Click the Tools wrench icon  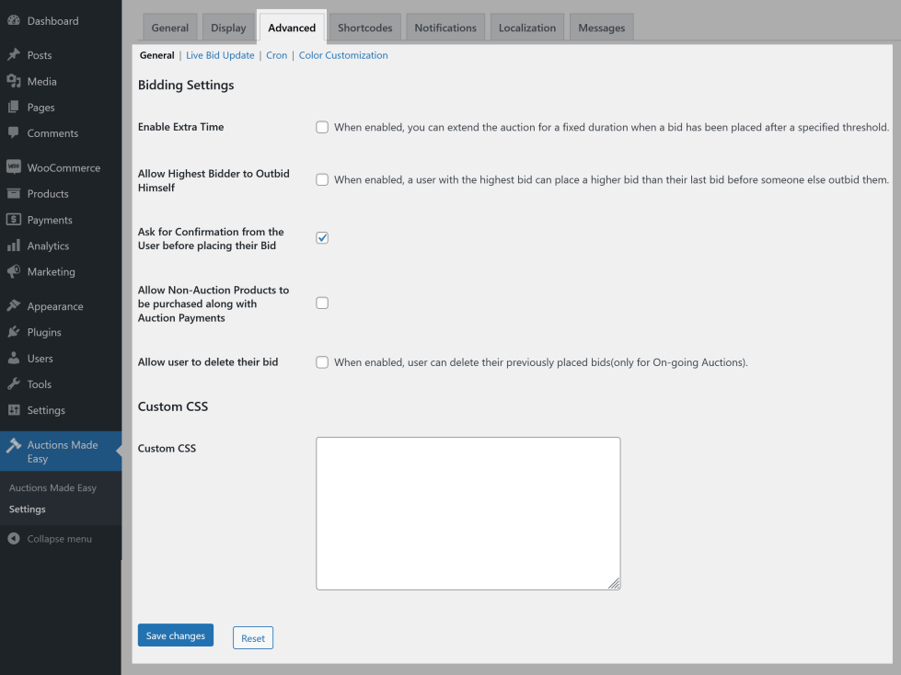pos(14,384)
